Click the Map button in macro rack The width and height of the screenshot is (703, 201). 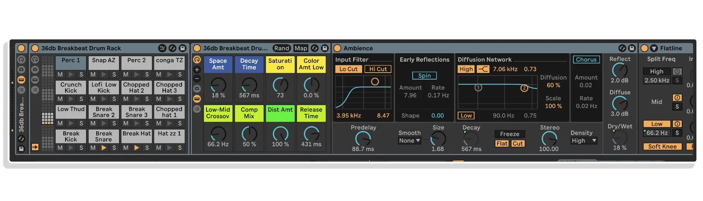pos(301,48)
